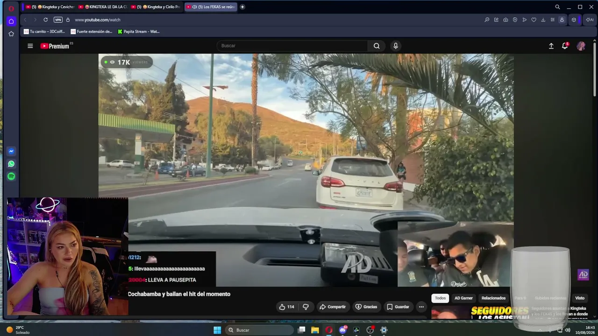Select the 'Relacionados' filter chip
Image resolution: width=598 pixels, height=336 pixels.
(x=493, y=298)
